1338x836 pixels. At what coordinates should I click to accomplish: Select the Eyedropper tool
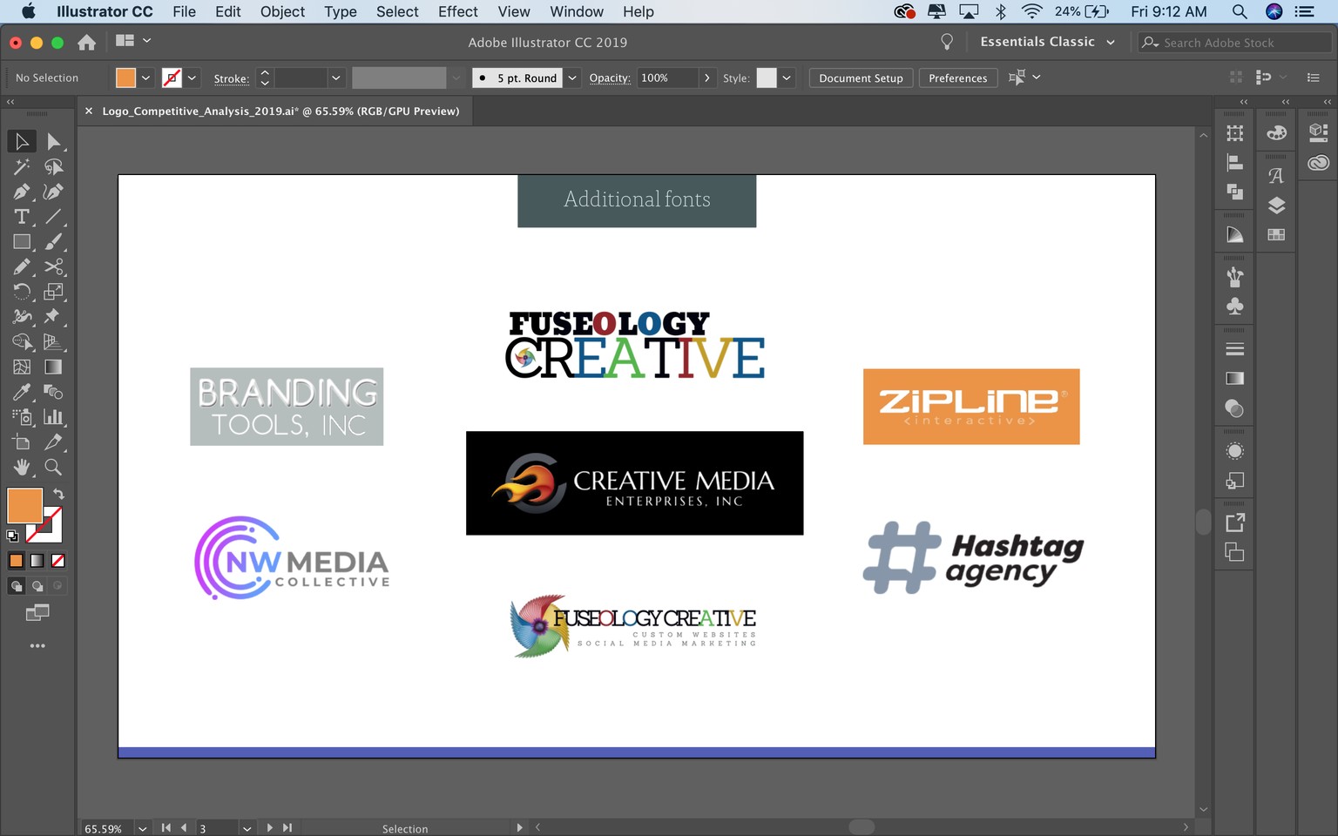tap(22, 392)
